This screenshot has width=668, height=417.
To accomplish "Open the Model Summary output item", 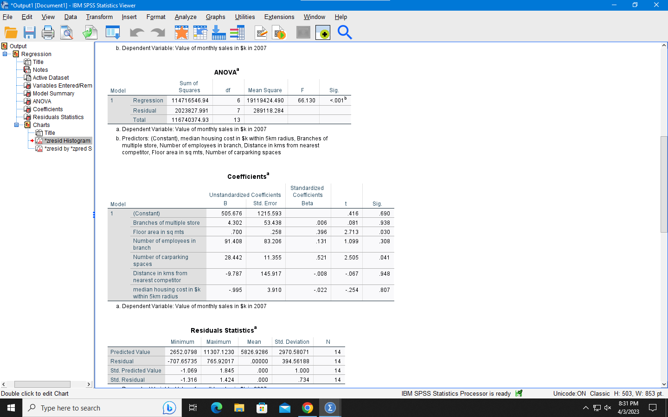I will (x=54, y=93).
